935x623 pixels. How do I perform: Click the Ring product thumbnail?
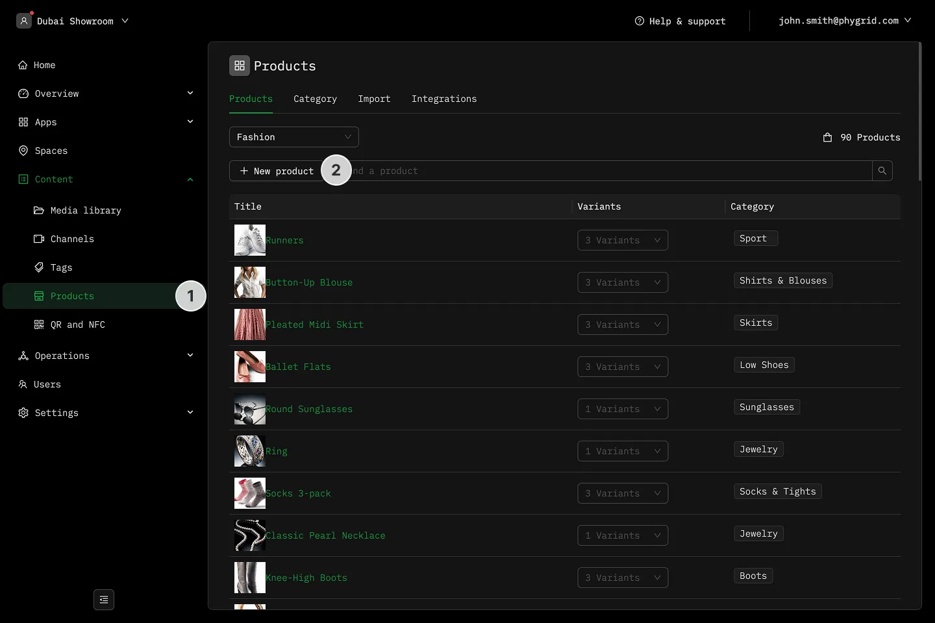coord(250,451)
